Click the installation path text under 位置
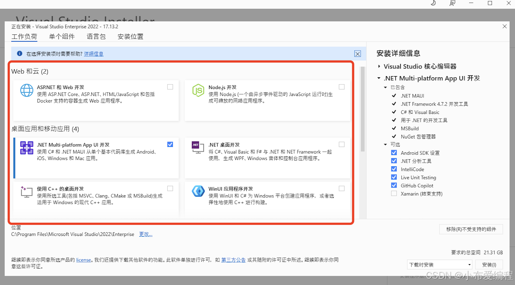Screen dimensions: 515x285 [73, 234]
